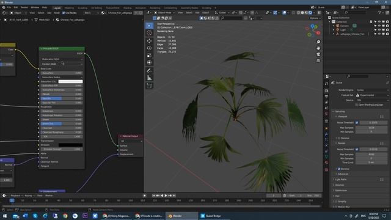391x220 pixels.
Task: Open the File menu
Action: coord(9,7)
